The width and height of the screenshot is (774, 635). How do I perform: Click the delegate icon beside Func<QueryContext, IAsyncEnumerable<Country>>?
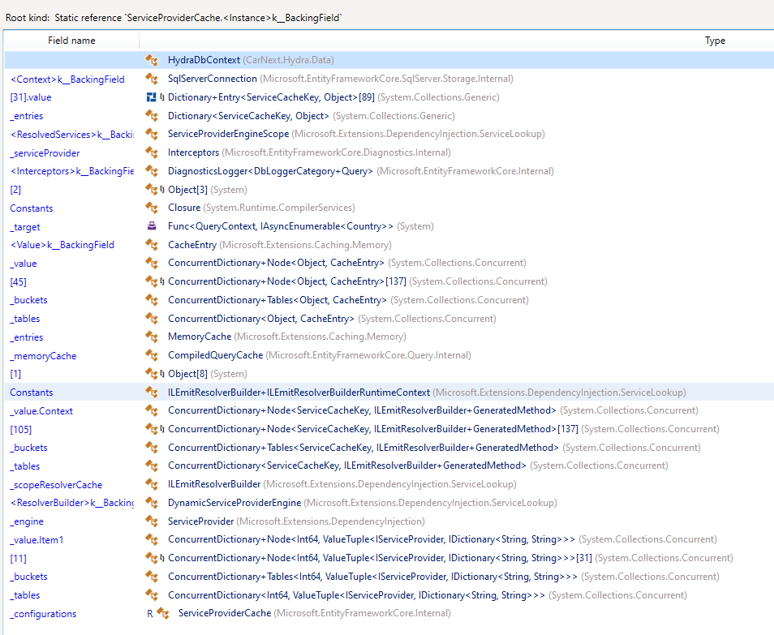click(154, 226)
